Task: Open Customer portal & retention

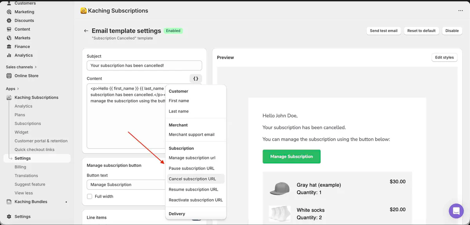Action: click(41, 141)
